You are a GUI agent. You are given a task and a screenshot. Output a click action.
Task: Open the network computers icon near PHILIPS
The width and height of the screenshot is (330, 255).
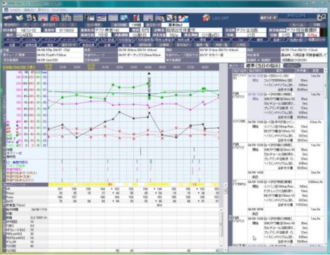tap(322, 18)
